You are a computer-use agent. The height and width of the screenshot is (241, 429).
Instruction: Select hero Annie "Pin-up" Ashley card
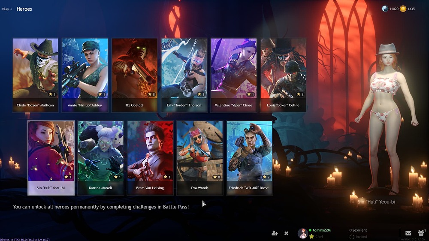[x=85, y=75]
